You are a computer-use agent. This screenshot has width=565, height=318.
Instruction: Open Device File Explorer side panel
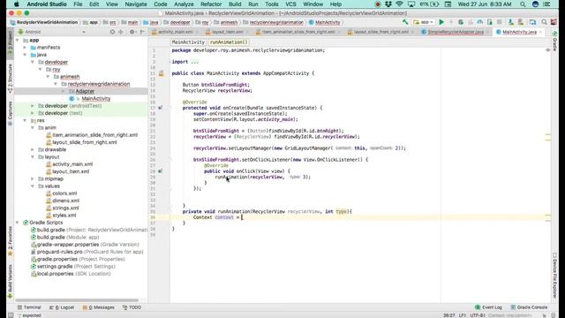(554, 275)
